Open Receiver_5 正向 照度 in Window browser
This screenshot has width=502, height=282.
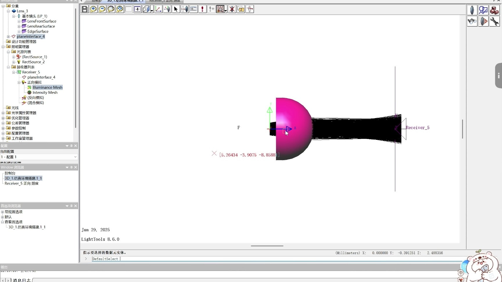pos(21,183)
